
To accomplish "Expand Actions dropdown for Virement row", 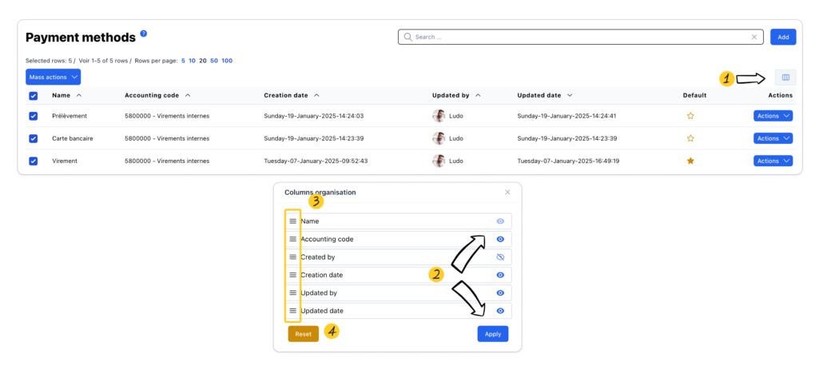I will [773, 161].
